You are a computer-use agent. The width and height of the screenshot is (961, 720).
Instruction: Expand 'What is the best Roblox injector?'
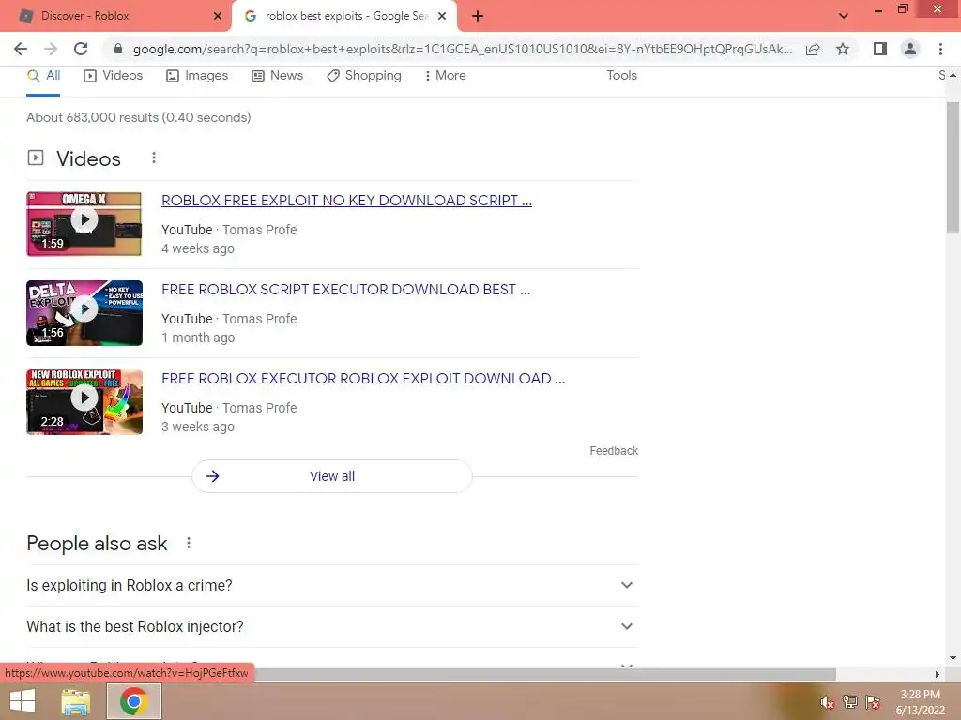coord(332,626)
